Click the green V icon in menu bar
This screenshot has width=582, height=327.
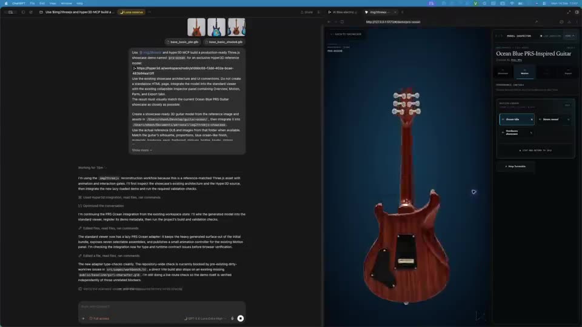click(x=475, y=4)
